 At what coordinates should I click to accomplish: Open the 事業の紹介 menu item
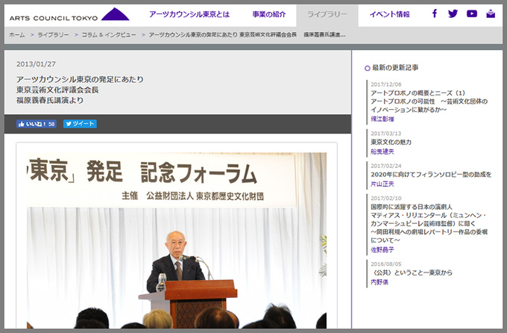point(268,14)
